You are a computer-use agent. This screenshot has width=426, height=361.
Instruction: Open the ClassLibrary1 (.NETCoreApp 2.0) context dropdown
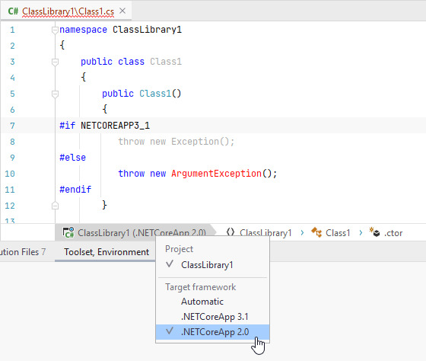tap(135, 232)
